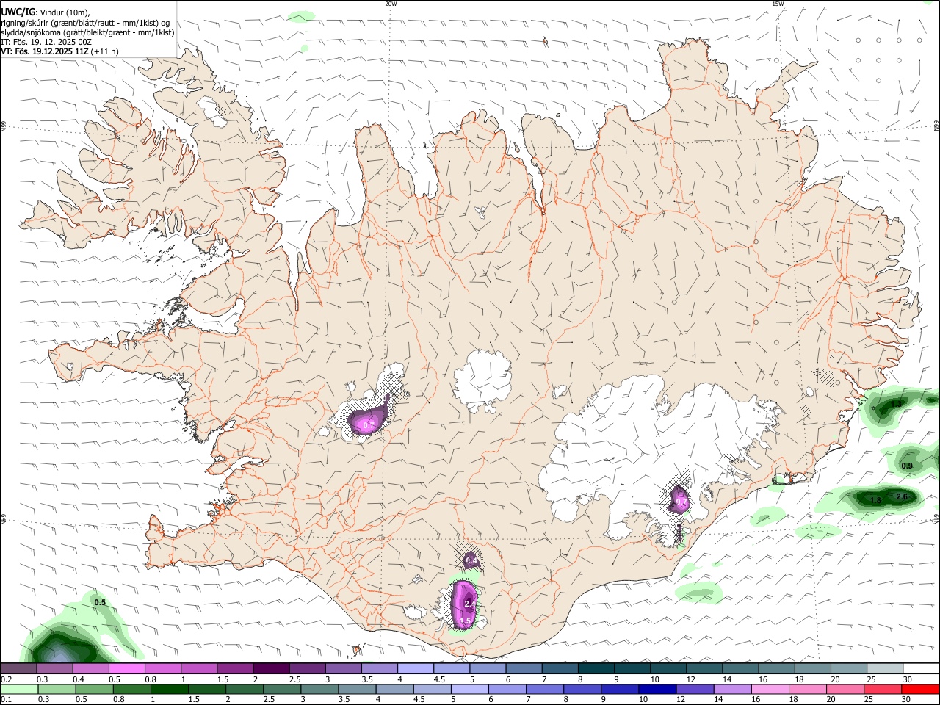Click the 'rigning/skúrir' legend line
The image size is (940, 705).
point(85,23)
